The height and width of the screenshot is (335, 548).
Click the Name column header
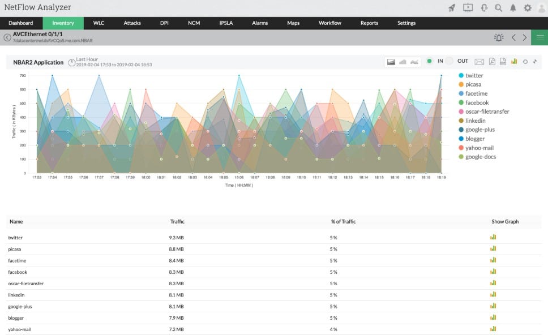point(16,221)
